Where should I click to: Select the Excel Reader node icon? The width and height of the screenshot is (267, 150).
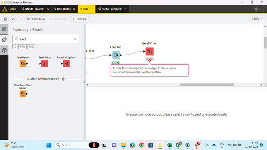coord(23,64)
